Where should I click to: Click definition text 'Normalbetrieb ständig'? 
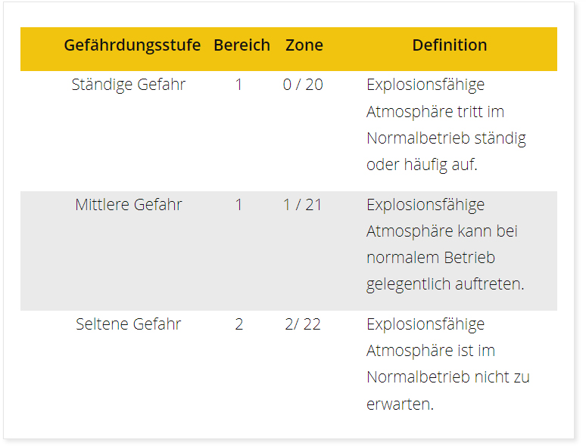point(446,138)
